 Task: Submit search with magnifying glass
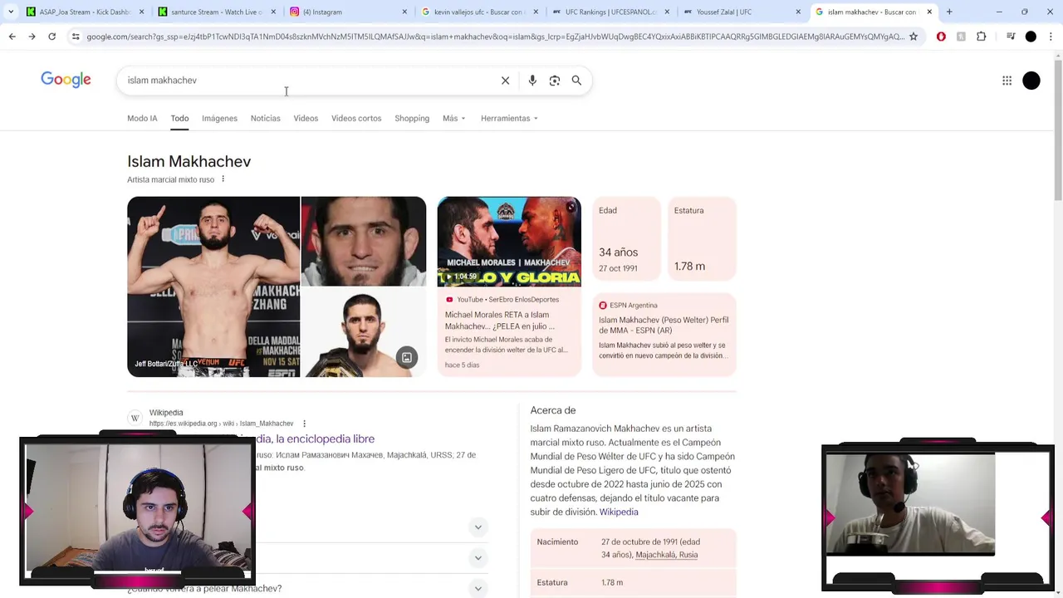click(576, 81)
